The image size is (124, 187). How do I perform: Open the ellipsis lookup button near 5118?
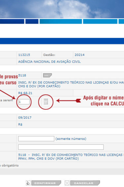click(x=47, y=76)
